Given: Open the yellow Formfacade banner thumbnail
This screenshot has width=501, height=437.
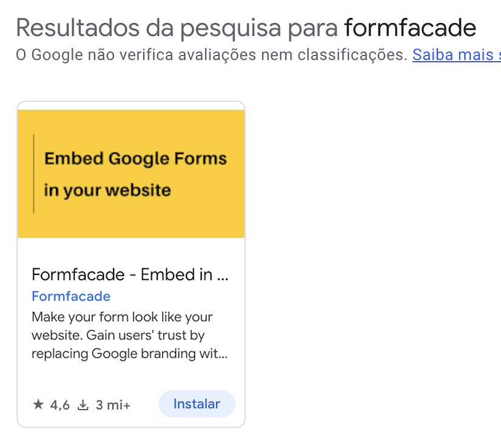Looking at the screenshot, I should pos(131,174).
